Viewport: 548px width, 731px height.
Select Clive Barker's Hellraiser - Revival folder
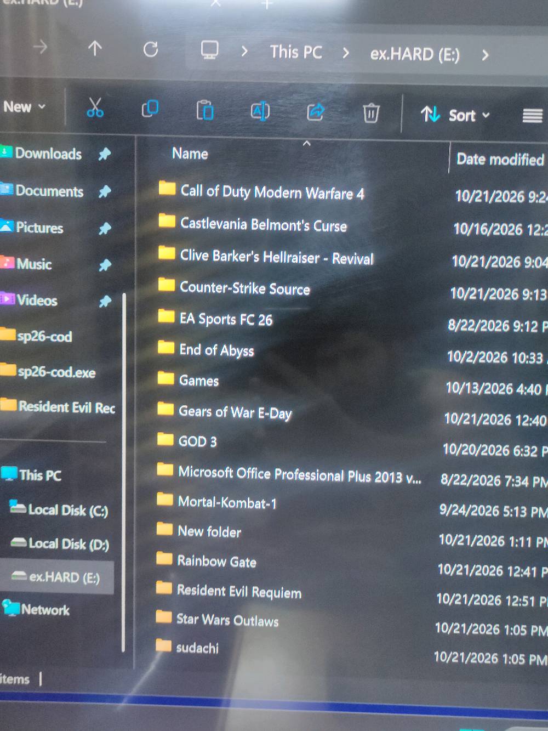265,256
